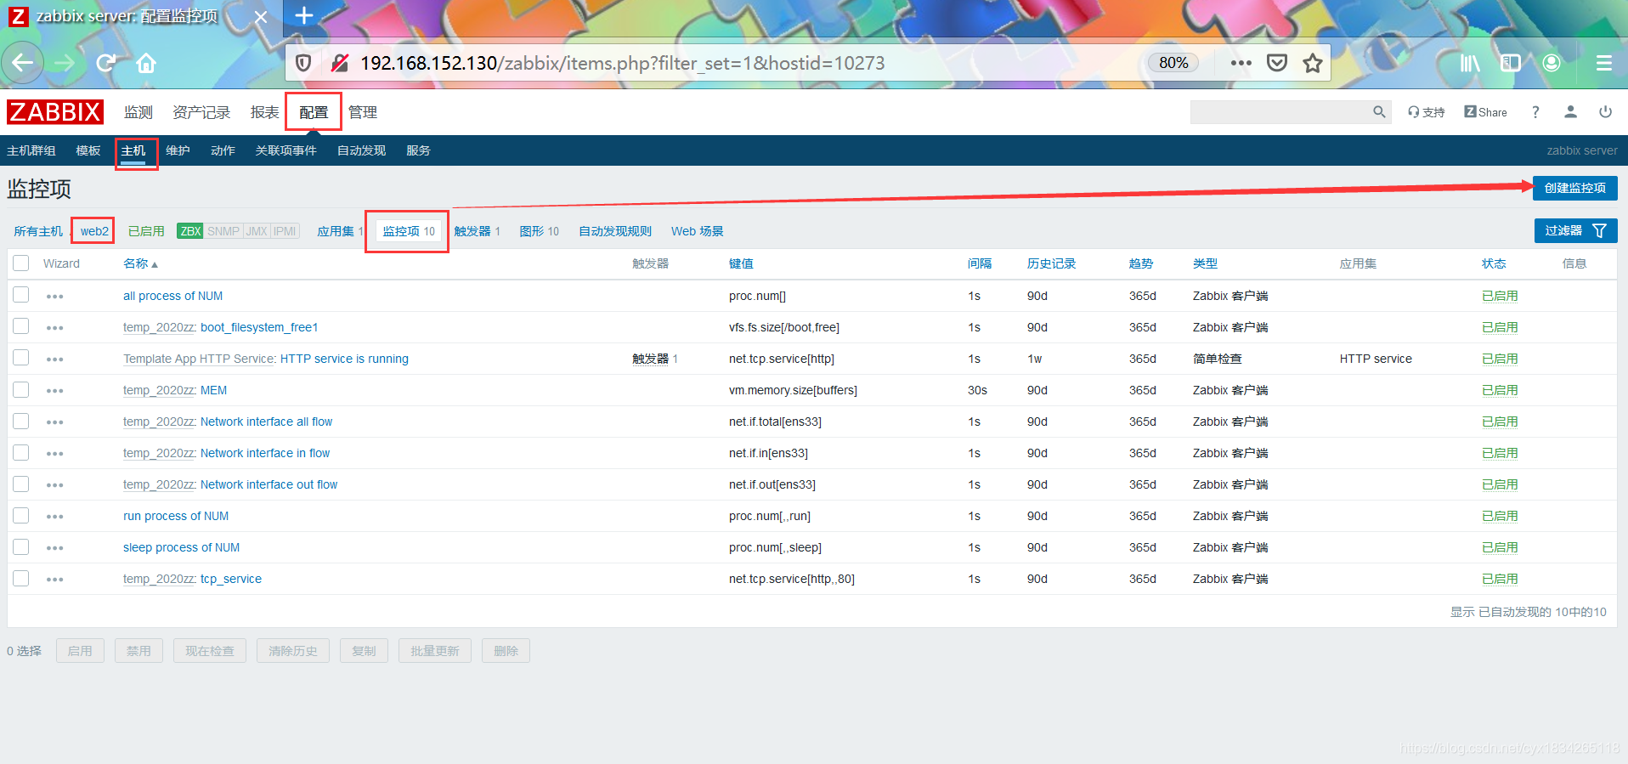
Task: Open the 图形 10 tab
Action: click(x=539, y=231)
